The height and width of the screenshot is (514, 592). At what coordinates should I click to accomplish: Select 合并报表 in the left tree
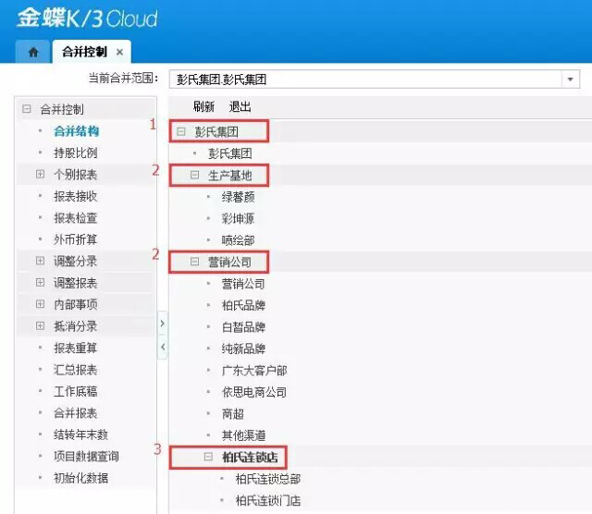tap(76, 413)
